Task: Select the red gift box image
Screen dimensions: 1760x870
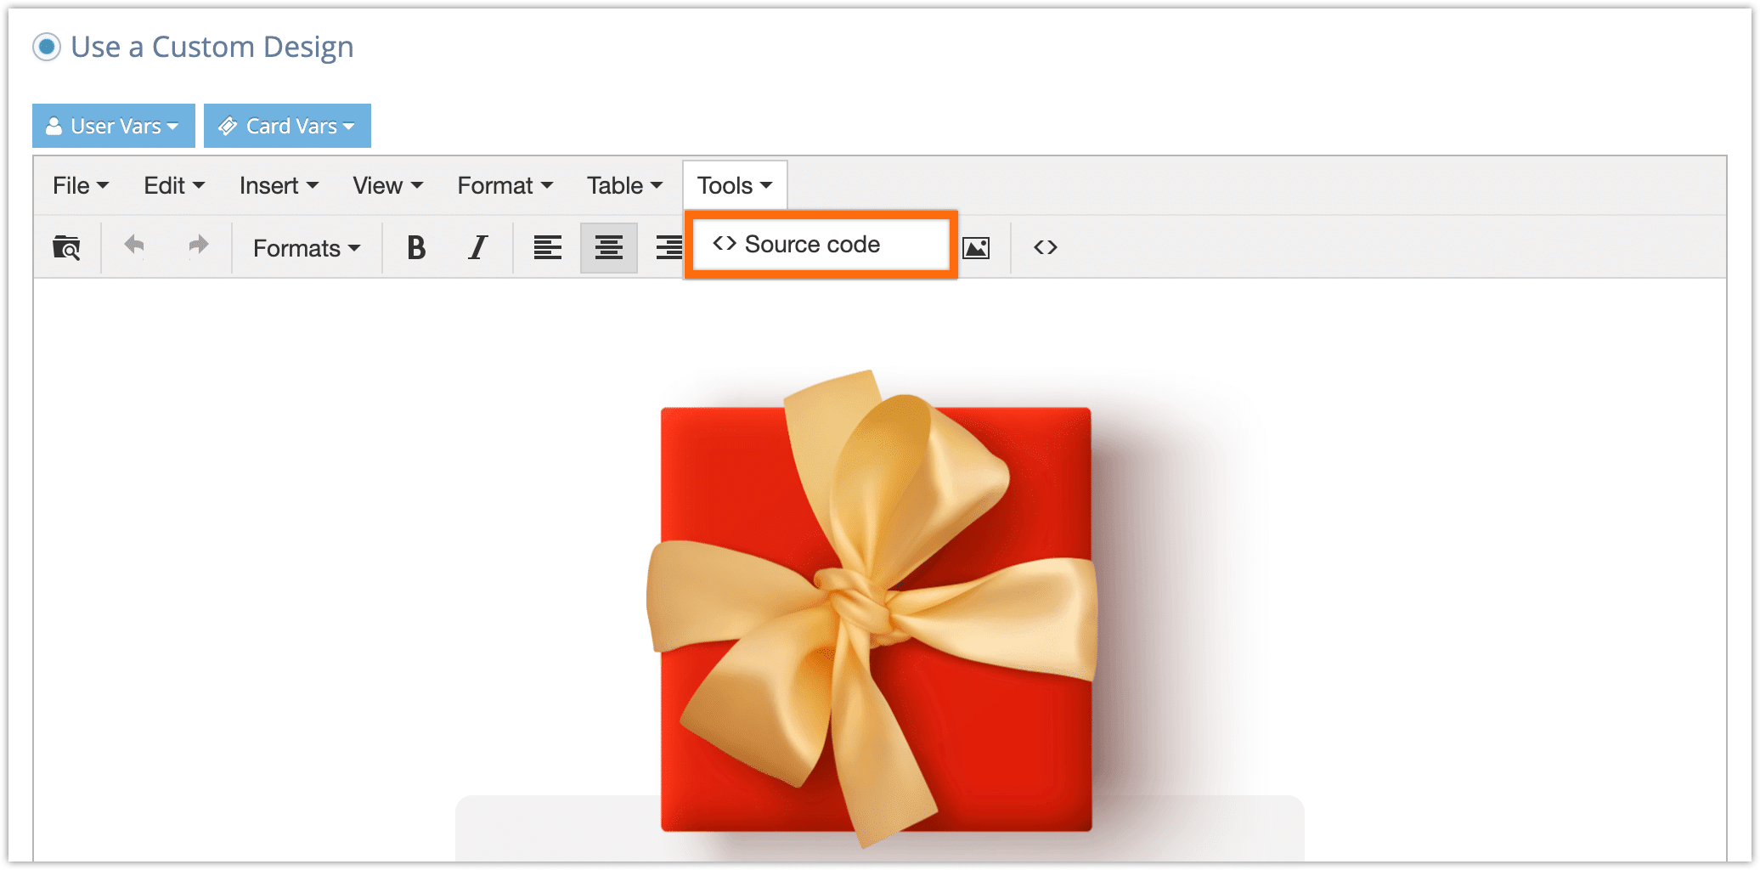Action: [x=872, y=609]
